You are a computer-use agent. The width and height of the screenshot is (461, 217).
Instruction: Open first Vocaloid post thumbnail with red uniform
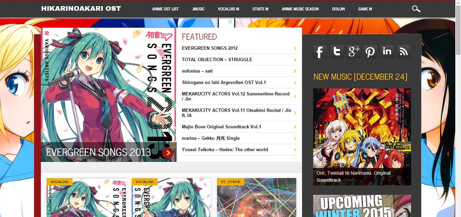[86, 197]
